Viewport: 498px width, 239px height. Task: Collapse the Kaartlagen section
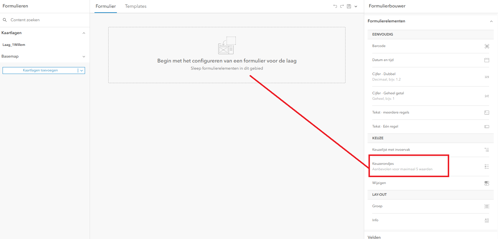click(84, 33)
